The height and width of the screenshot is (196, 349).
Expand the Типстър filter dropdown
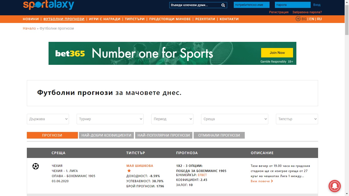coord(297,119)
